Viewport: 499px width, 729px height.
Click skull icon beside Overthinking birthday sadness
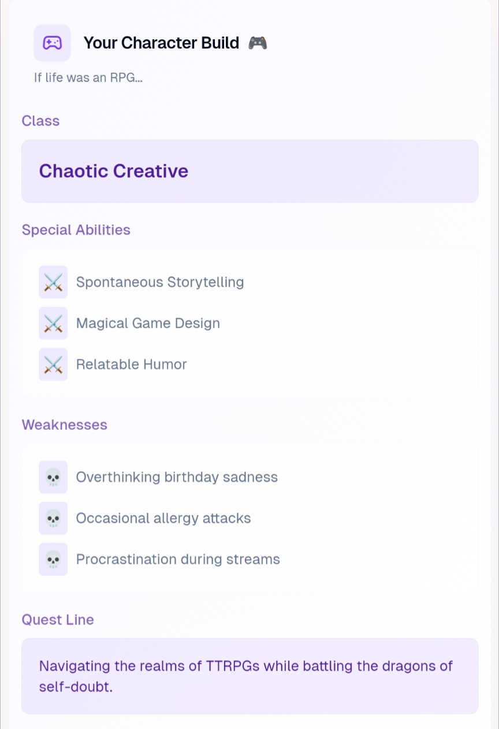click(53, 477)
